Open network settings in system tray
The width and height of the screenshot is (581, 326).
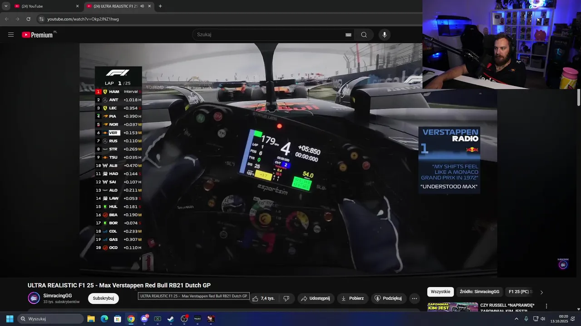pos(535,319)
